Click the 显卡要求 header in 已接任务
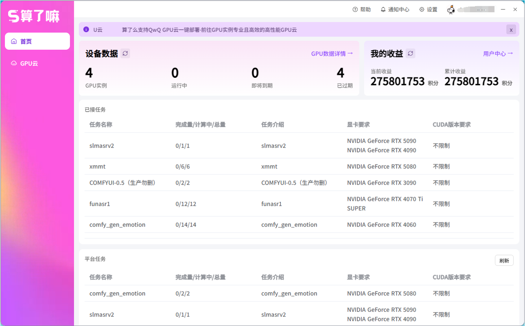Image resolution: width=525 pixels, height=326 pixels. pos(358,124)
